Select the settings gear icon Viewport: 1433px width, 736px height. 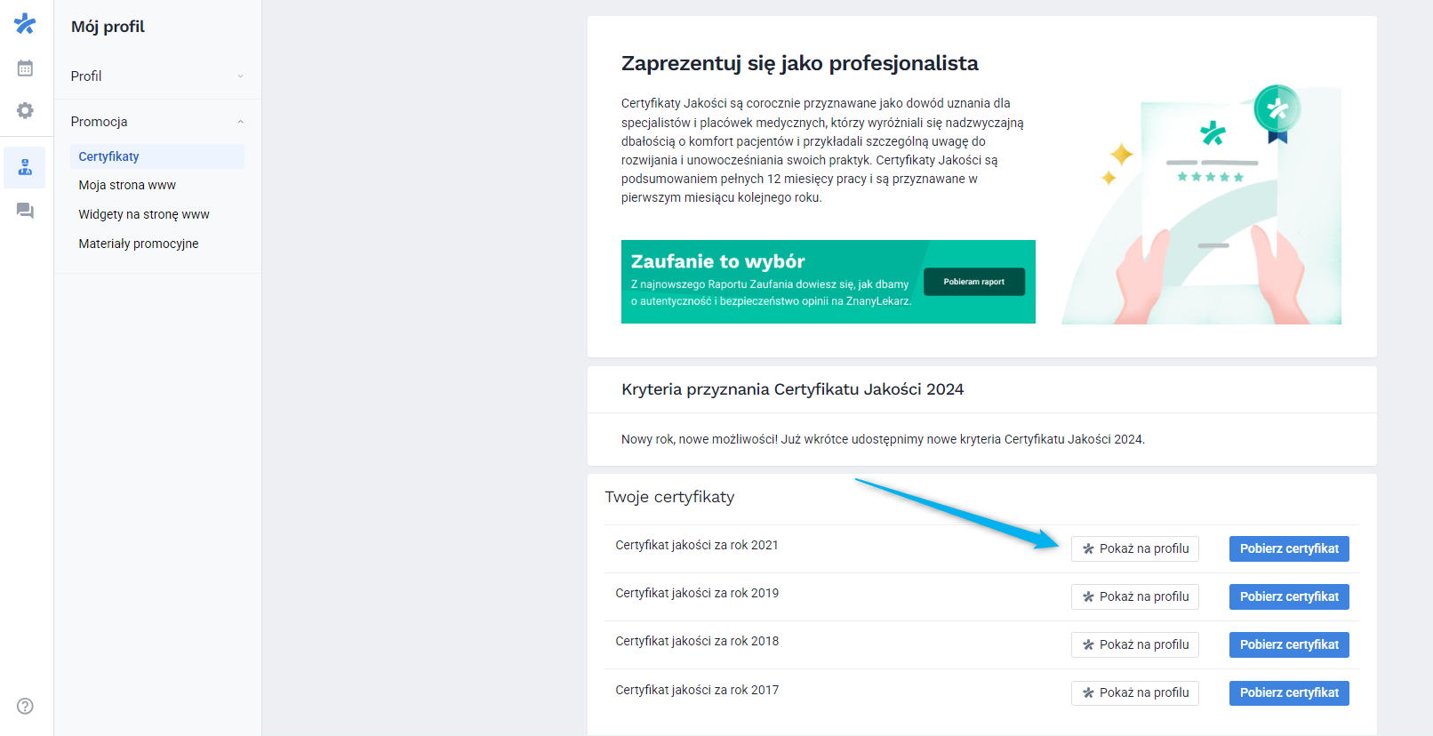point(25,110)
